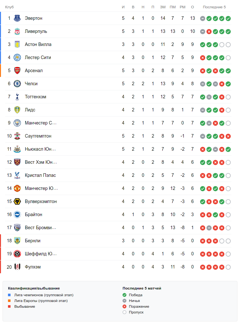Click Liverpool's red loss indicator

(x=209, y=32)
